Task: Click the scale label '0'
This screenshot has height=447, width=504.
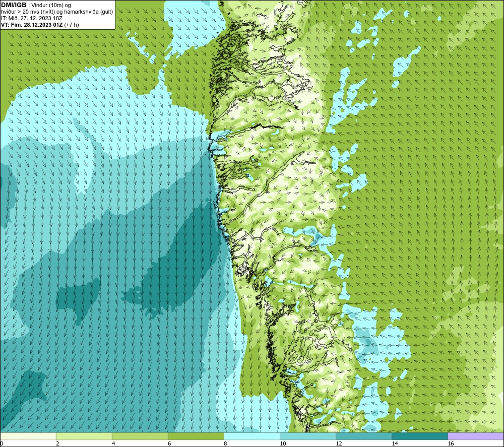Action: pyautogui.click(x=2, y=444)
